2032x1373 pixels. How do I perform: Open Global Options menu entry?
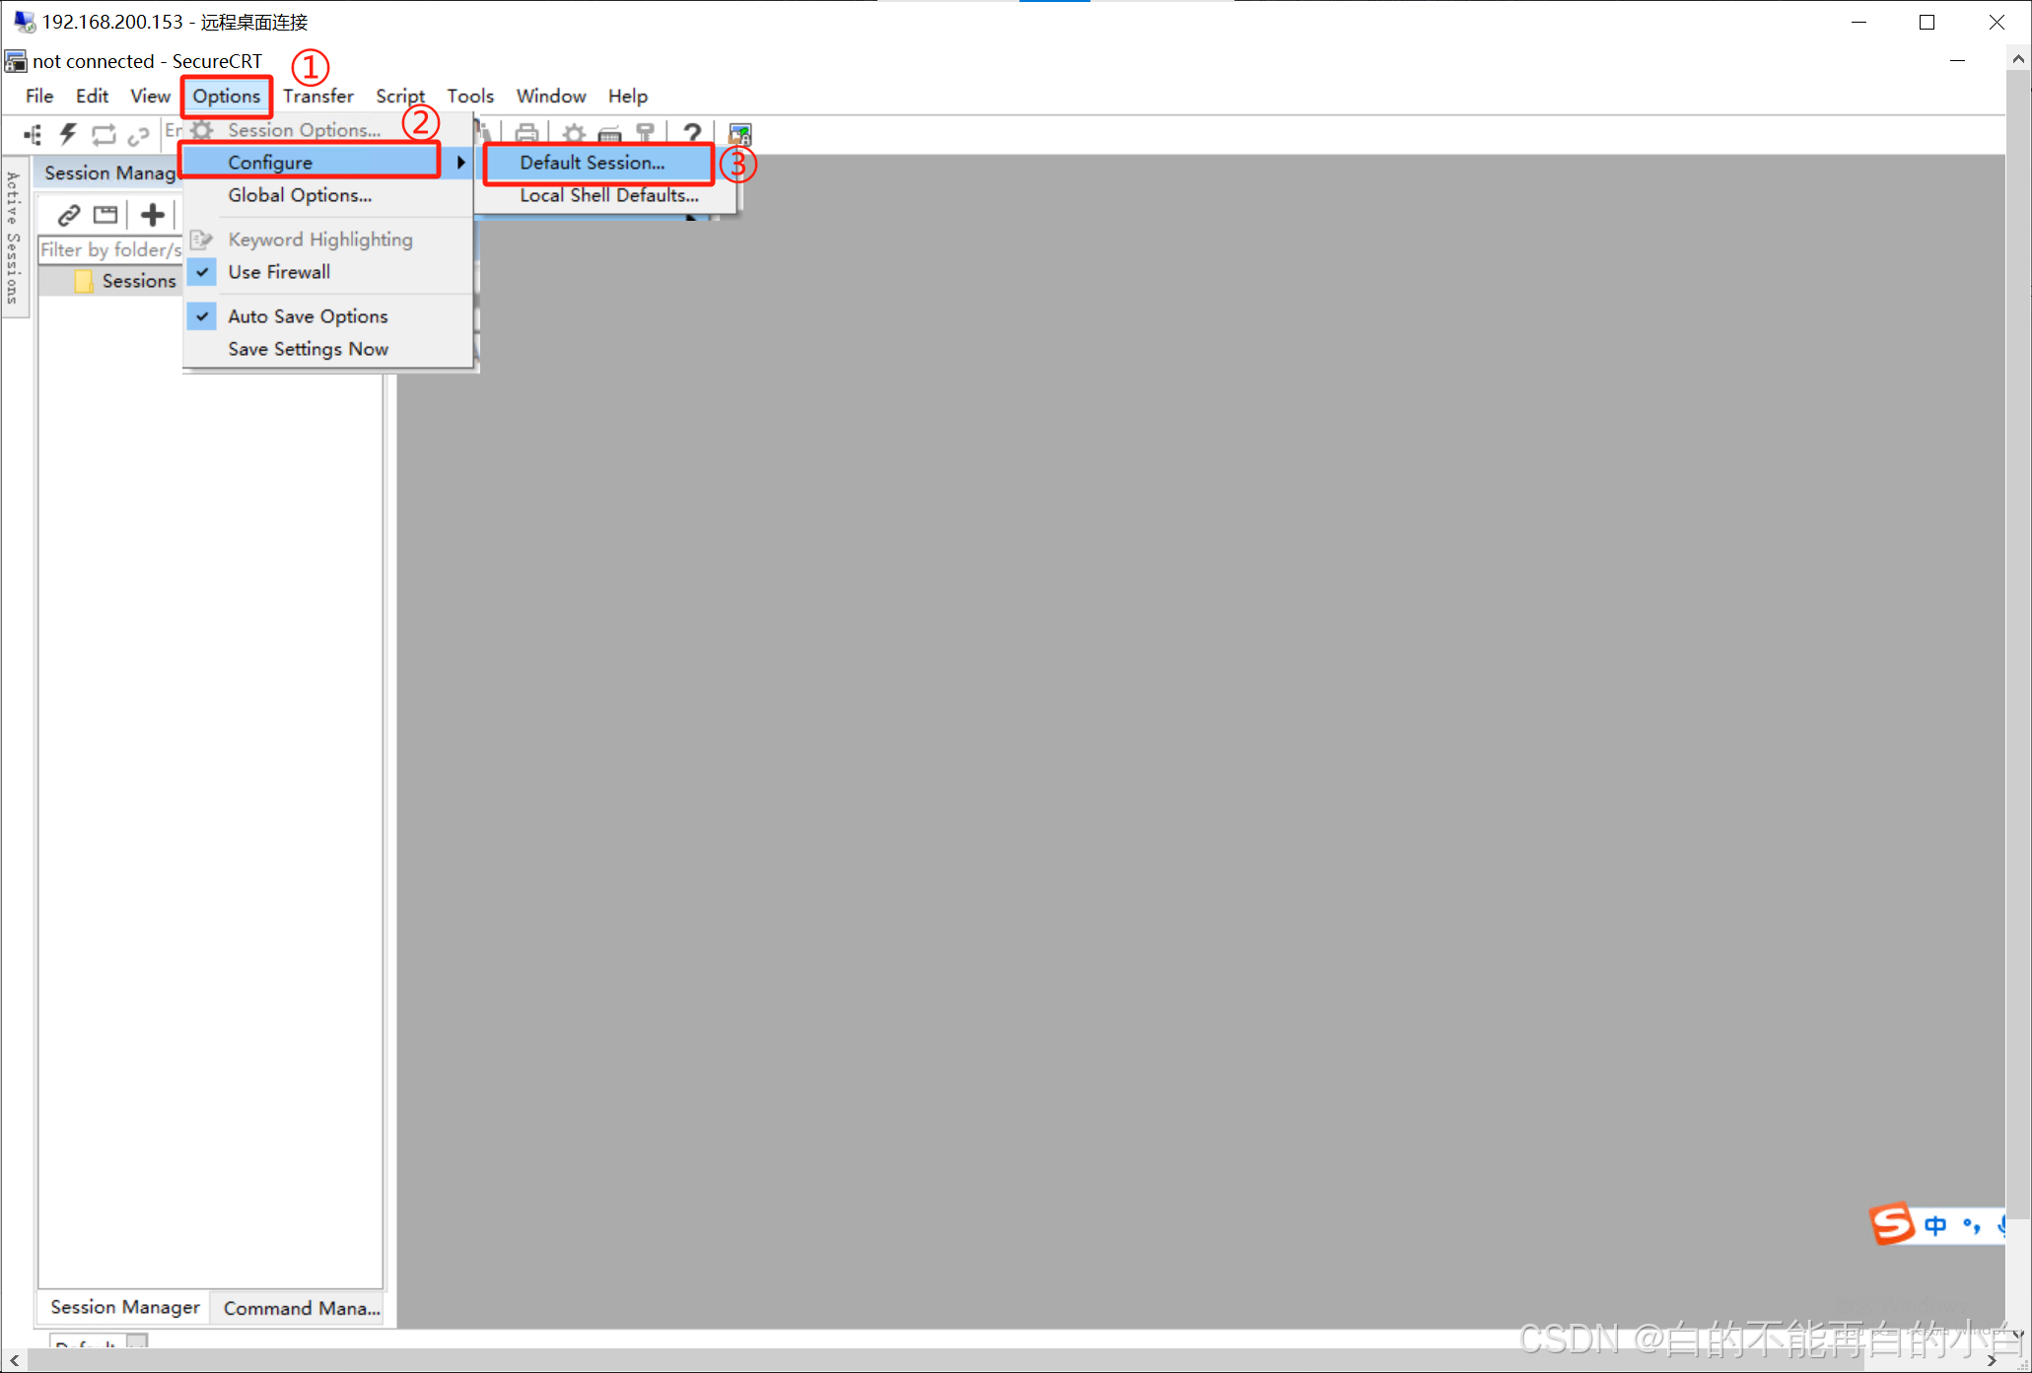point(300,195)
